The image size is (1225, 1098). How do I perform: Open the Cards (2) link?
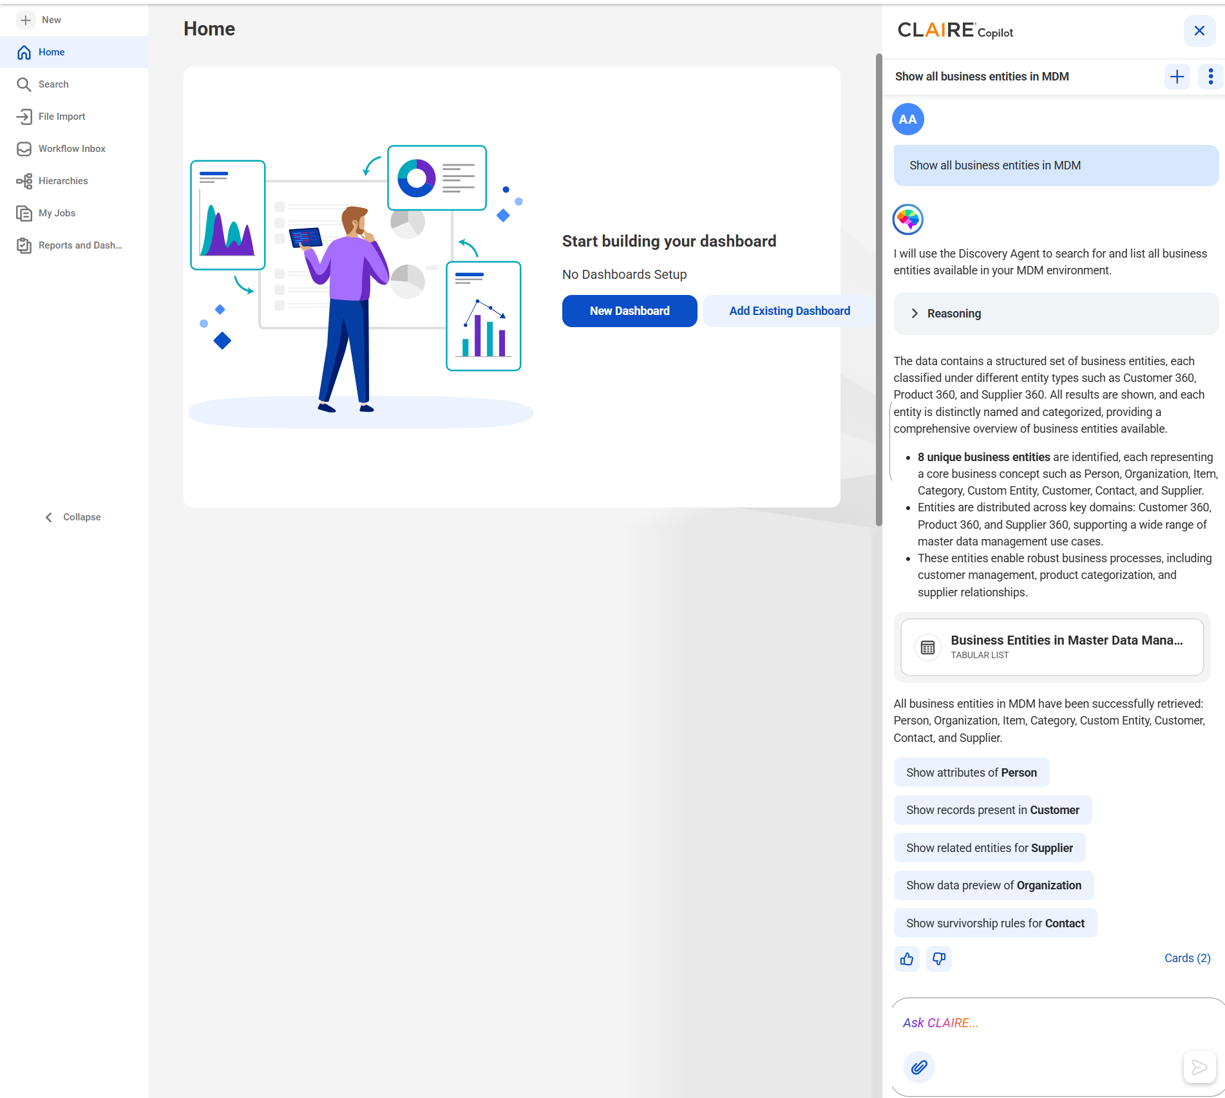[1187, 958]
